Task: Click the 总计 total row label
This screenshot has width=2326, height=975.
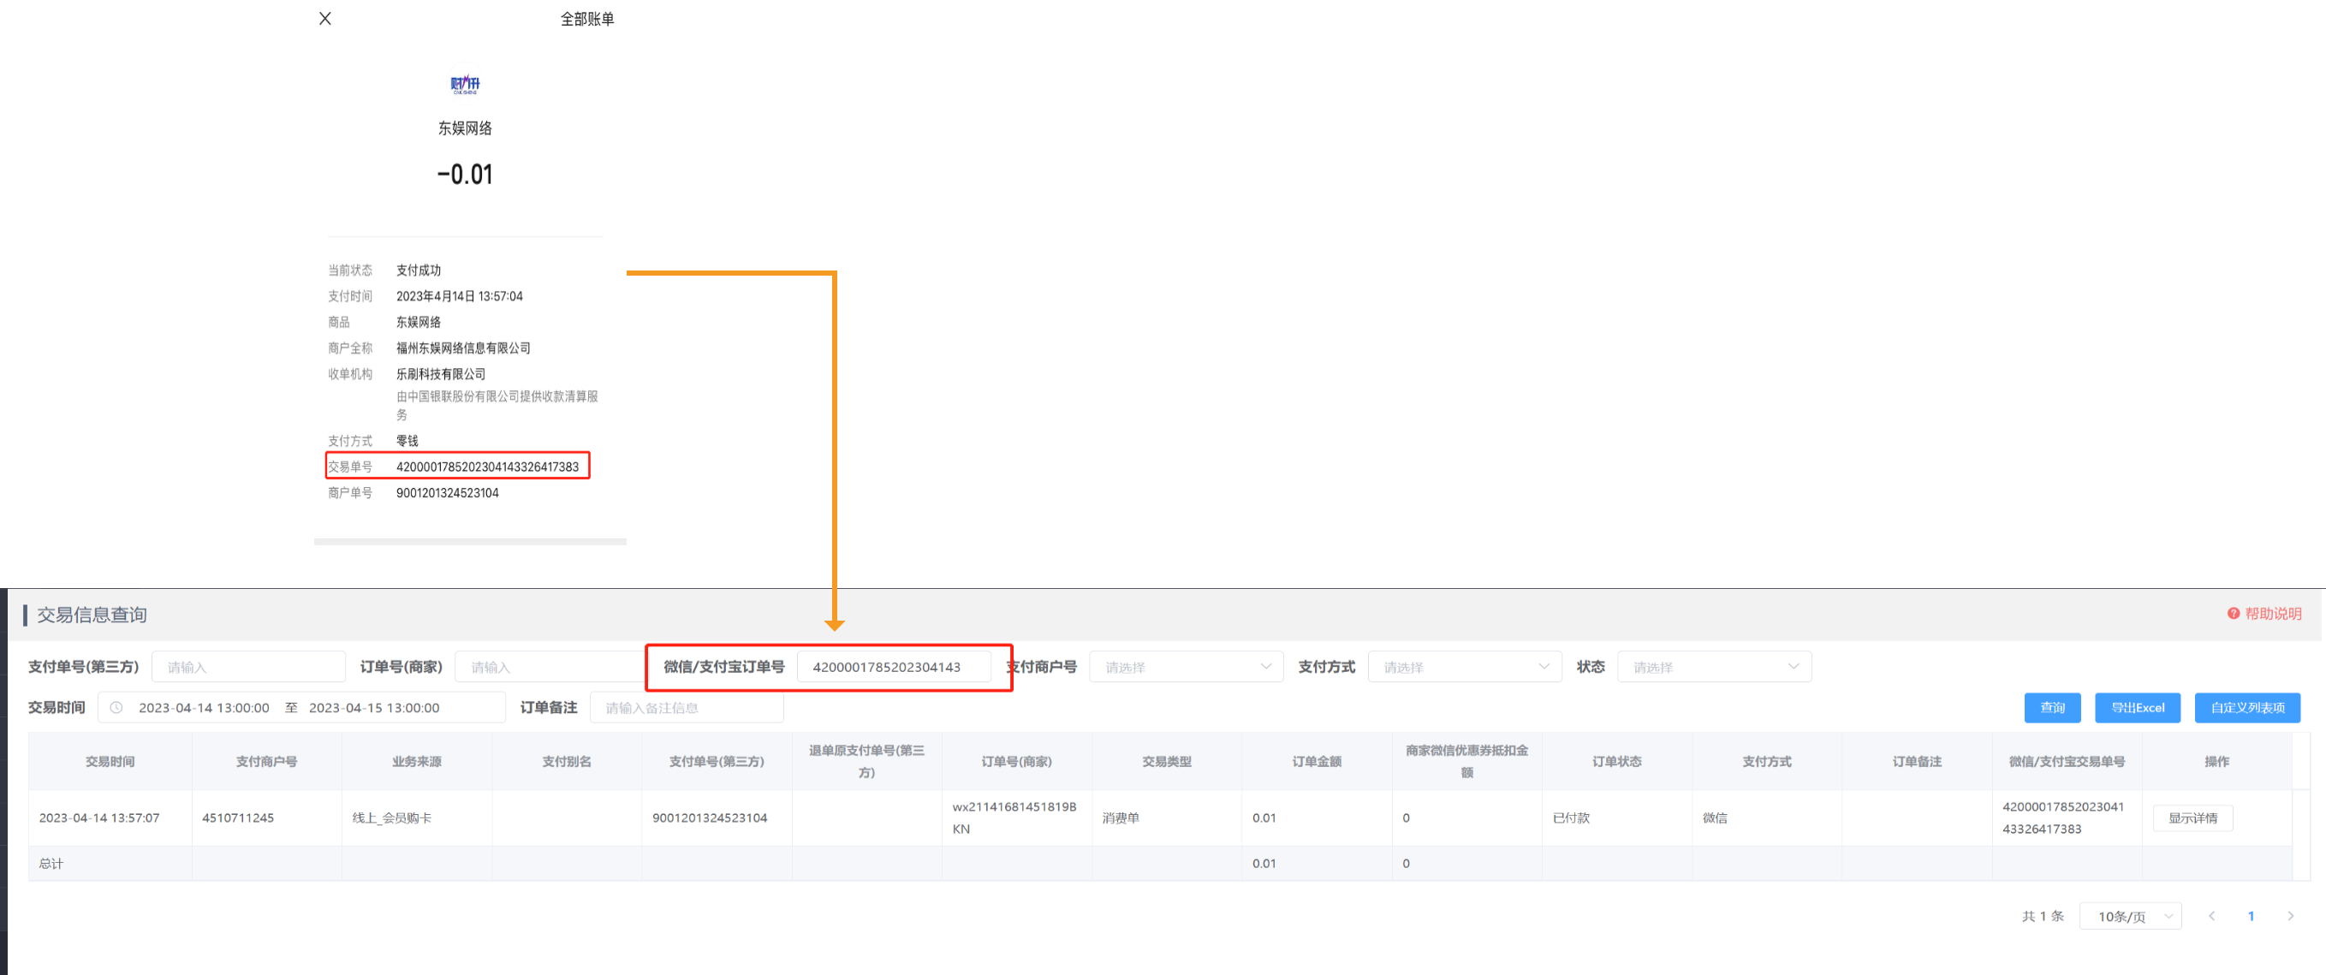Action: 51,864
